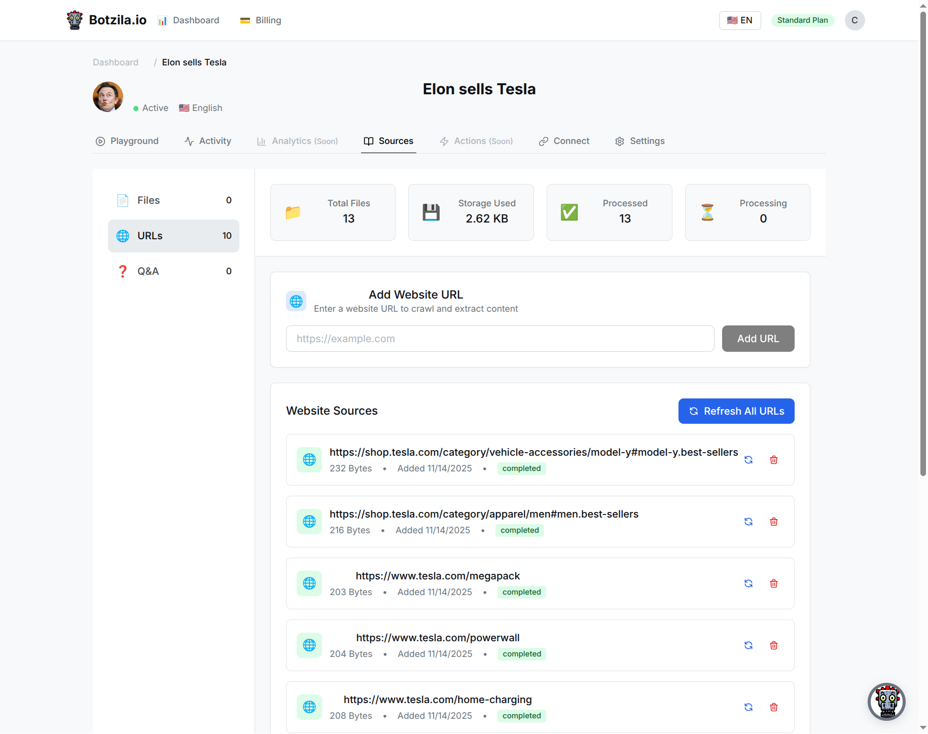The image size is (928, 734).
Task: Click the globe icon beside powerwall URL
Action: point(309,645)
